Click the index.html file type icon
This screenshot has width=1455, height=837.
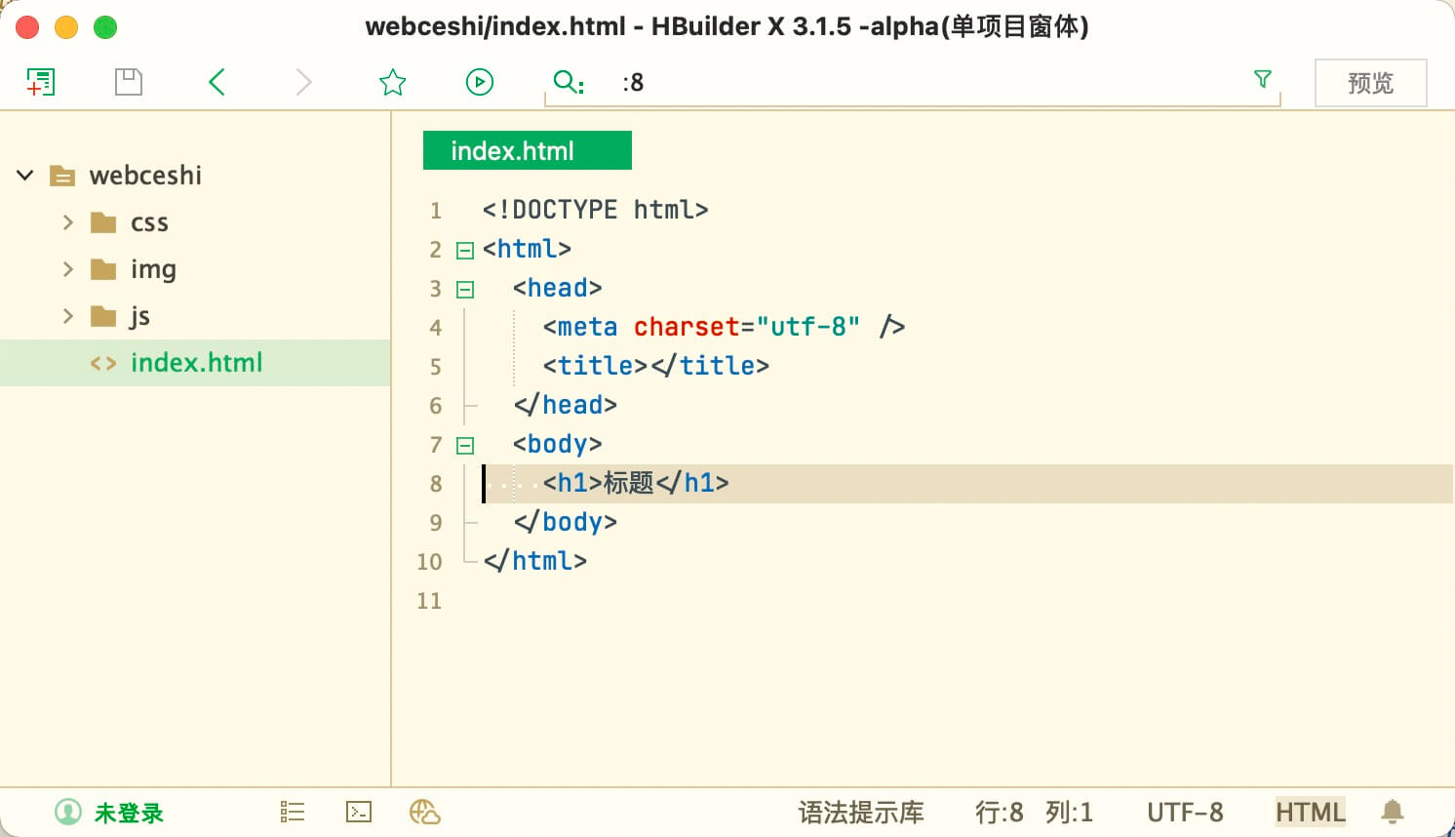coord(103,364)
